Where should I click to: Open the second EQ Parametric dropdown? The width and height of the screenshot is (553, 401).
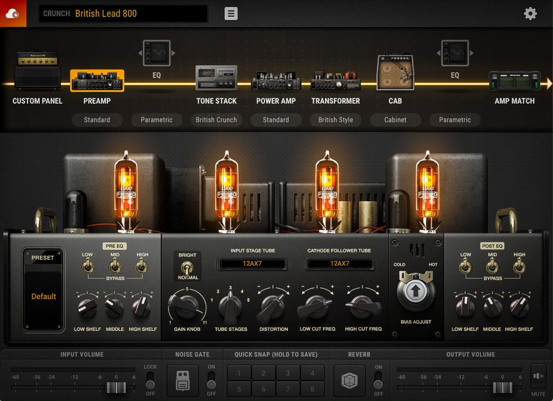[455, 120]
